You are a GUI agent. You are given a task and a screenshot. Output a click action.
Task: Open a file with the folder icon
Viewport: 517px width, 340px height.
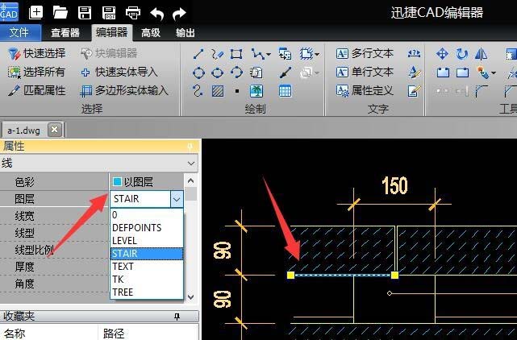[60, 13]
